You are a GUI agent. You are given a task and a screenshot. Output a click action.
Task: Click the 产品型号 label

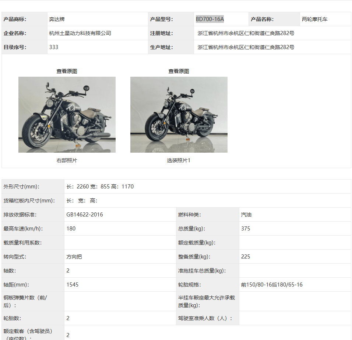[162, 19]
